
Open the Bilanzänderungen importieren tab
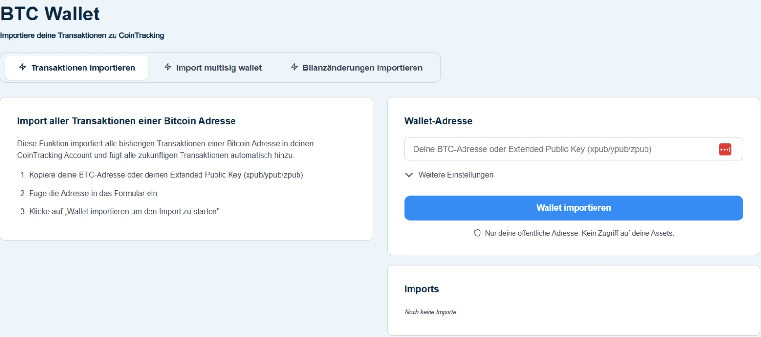click(x=356, y=67)
